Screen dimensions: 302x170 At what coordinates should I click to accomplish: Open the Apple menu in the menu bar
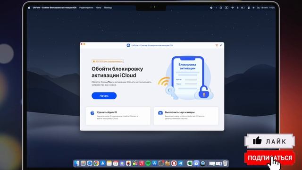pyautogui.click(x=29, y=8)
